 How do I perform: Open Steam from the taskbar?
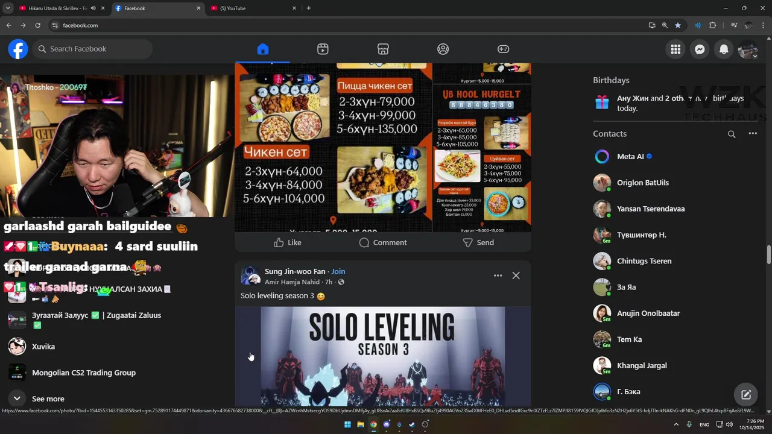coord(412,424)
